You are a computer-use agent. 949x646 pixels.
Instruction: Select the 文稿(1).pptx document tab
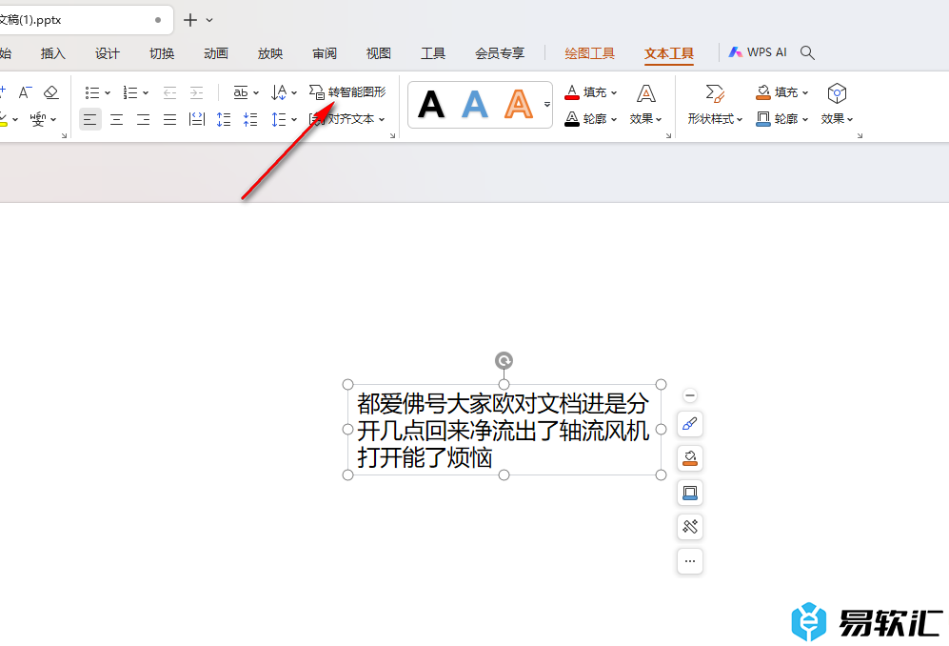click(85, 20)
